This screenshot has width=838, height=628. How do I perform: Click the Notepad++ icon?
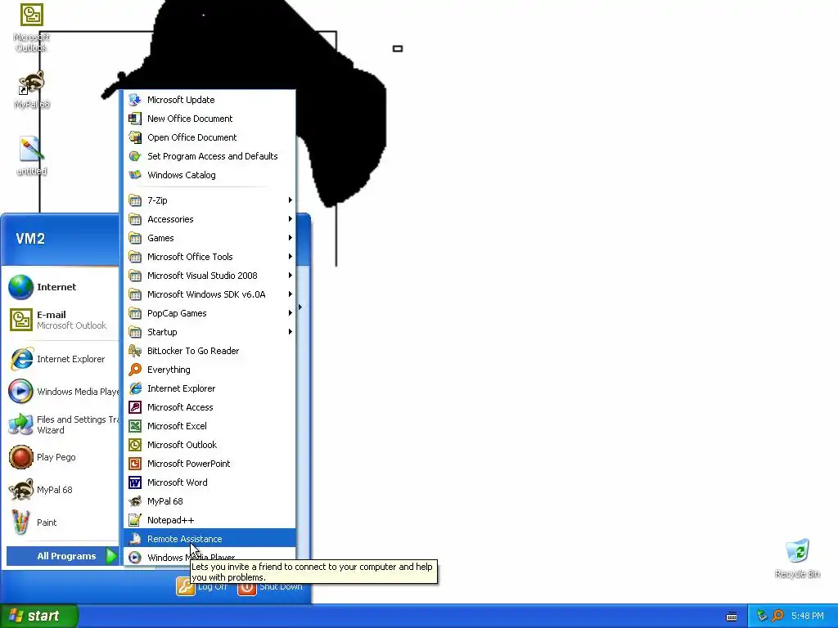[x=135, y=519]
